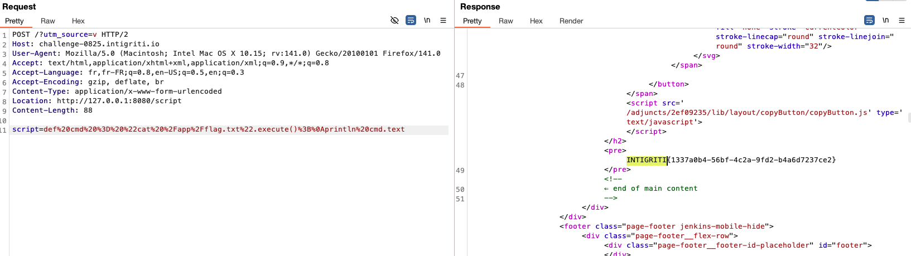Toggle the Request hide-characters eye icon

point(394,21)
